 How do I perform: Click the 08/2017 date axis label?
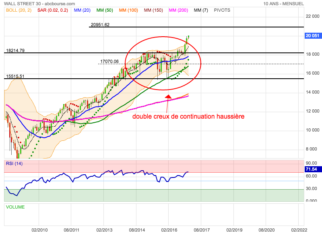click(x=202, y=230)
